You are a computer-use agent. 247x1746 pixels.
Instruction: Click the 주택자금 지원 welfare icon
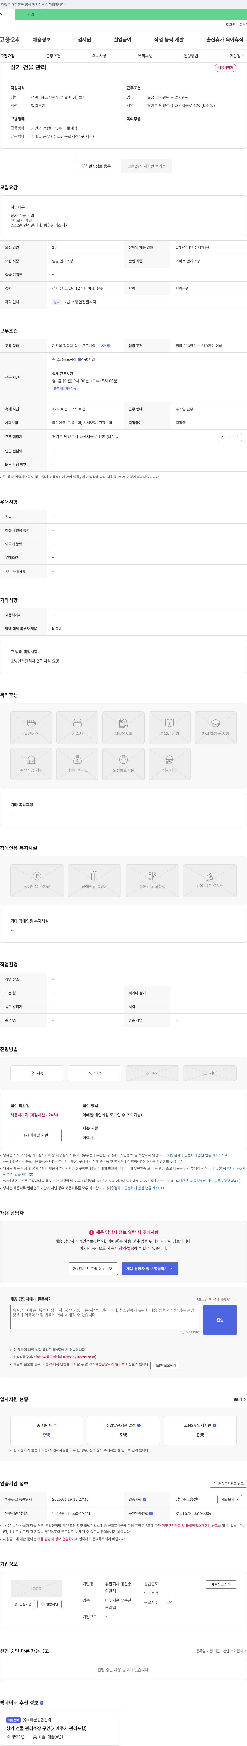click(x=31, y=764)
